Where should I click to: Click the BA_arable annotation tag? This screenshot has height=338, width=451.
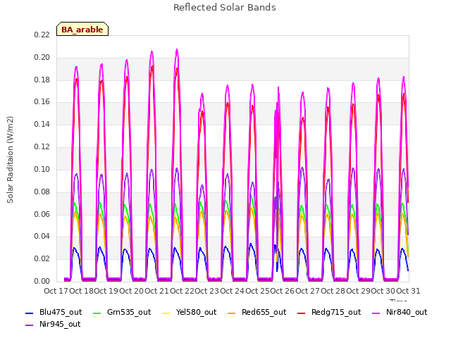82,29
